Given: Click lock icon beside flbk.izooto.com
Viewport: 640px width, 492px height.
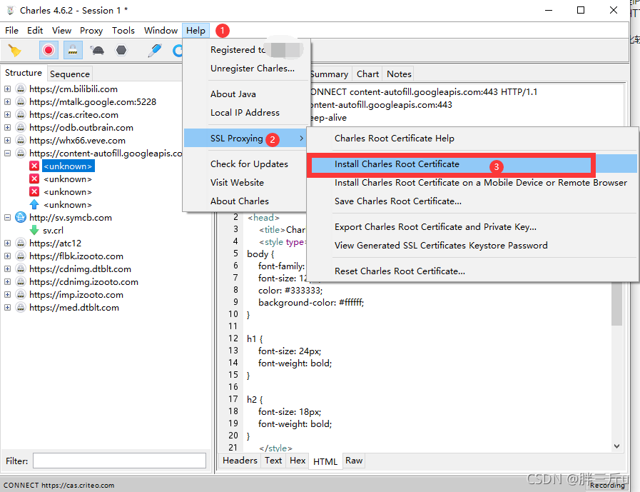Looking at the screenshot, I should pos(21,256).
